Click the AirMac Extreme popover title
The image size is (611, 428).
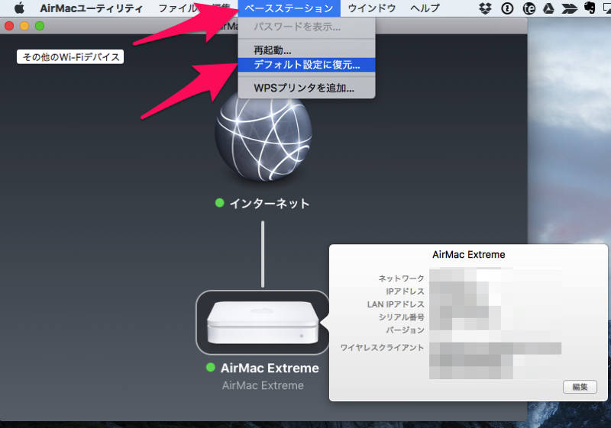tap(468, 255)
